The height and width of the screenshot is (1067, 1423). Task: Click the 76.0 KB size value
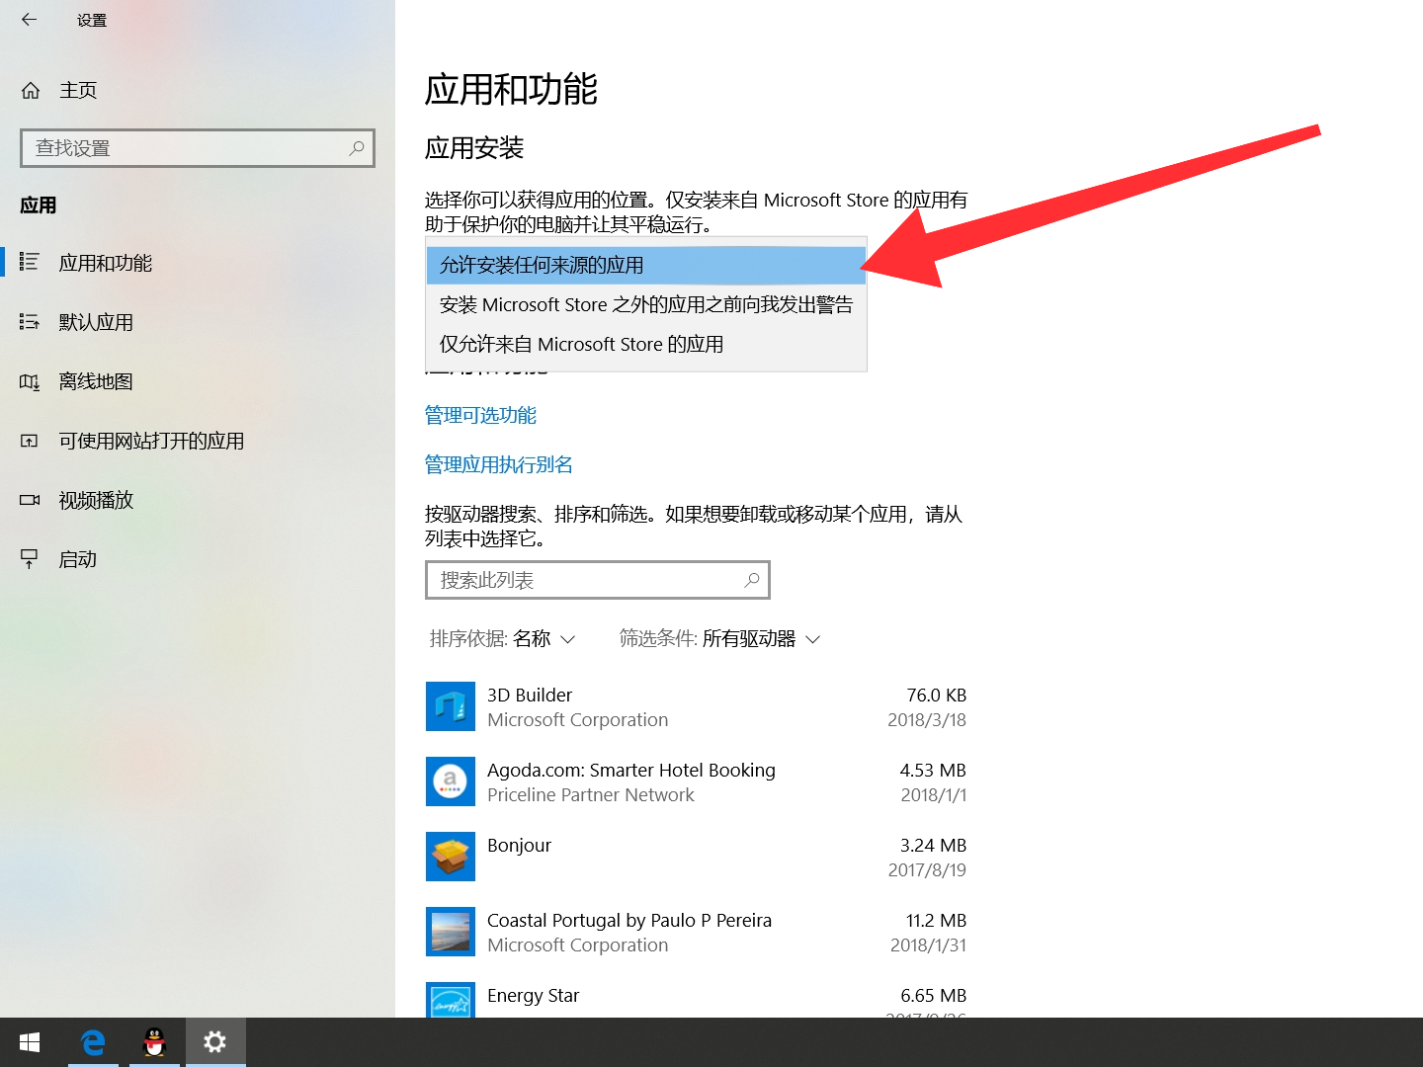click(x=937, y=695)
